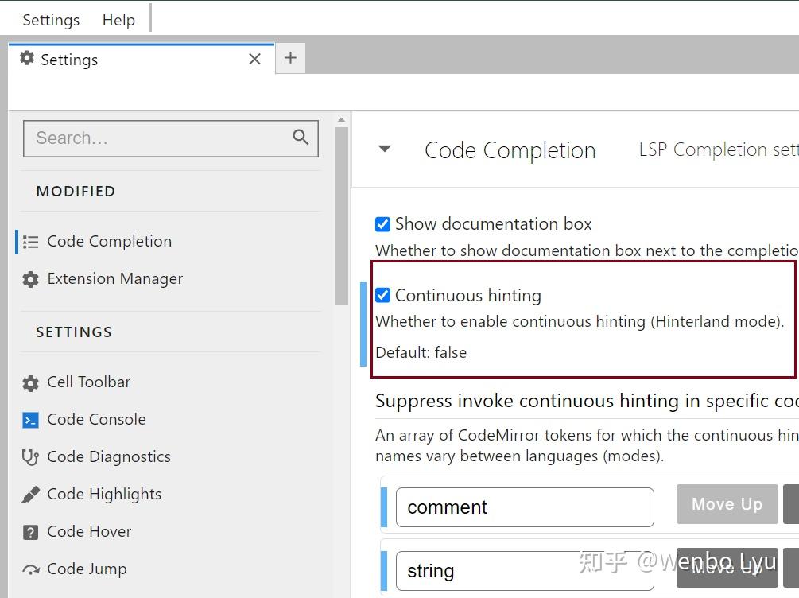Click the search magnifier icon
Image resolution: width=799 pixels, height=598 pixels.
coord(301,138)
